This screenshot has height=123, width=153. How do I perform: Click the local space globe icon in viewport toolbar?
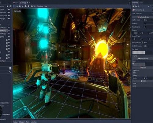click(x=32, y=6)
